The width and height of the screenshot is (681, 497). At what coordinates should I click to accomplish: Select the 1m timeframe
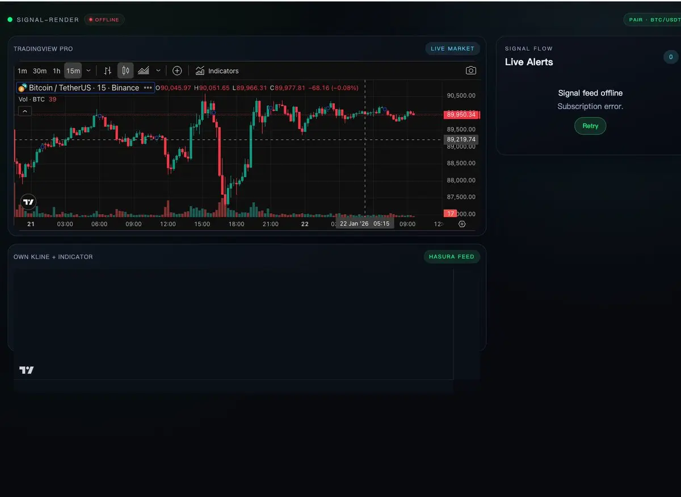[x=22, y=71]
